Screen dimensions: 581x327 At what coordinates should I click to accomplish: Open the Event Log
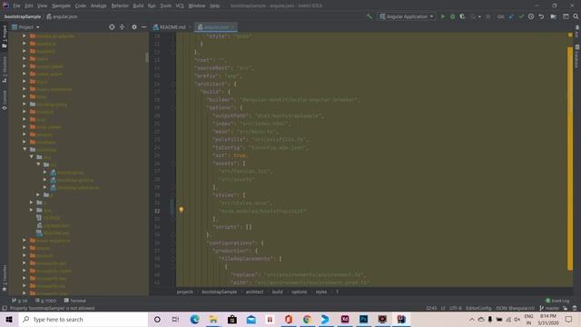click(x=557, y=301)
